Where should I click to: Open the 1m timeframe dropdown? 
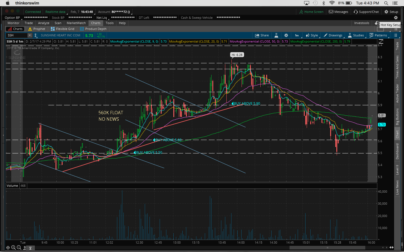tap(297, 35)
